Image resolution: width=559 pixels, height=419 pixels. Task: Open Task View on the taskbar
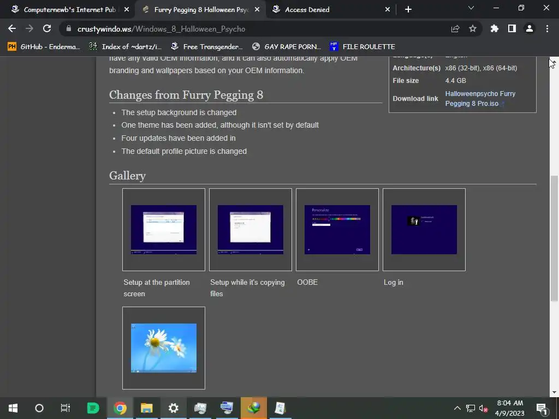66,408
